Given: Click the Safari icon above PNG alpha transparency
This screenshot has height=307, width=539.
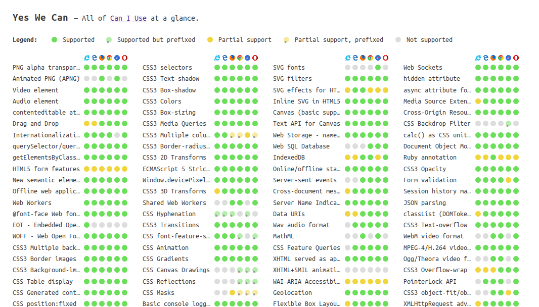Looking at the screenshot, I should [117, 58].
